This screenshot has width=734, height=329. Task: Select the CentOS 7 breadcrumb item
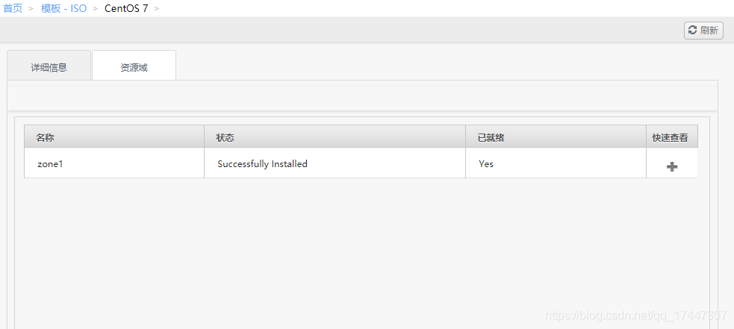(126, 8)
